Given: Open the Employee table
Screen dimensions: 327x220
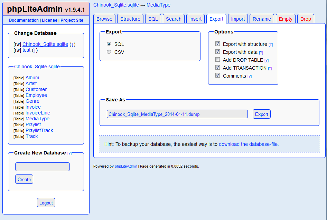Looking at the screenshot, I should [36, 95].
